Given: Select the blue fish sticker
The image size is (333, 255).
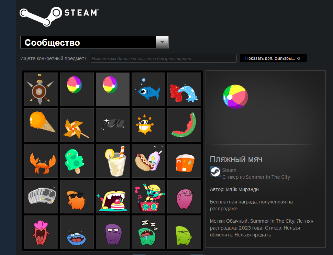Looking at the screenshot, I should (x=148, y=89).
